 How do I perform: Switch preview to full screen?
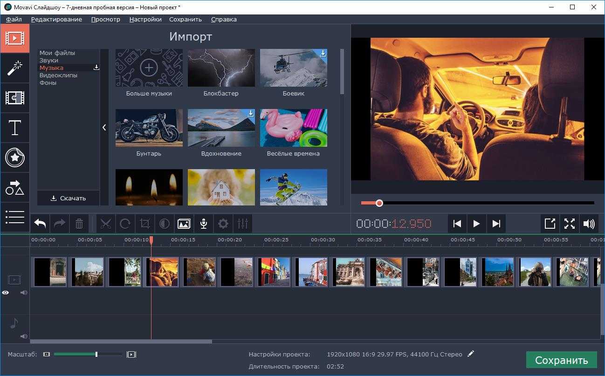click(570, 224)
